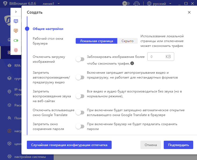Enable Отключить загрузку изображений switch
This screenshot has height=160, width=197.
click(x=80, y=59)
